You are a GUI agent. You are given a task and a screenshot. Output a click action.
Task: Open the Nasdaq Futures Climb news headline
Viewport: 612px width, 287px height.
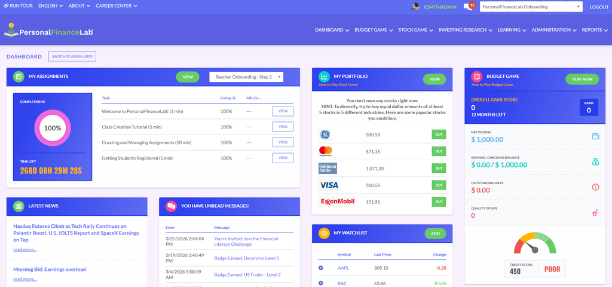tap(76, 233)
